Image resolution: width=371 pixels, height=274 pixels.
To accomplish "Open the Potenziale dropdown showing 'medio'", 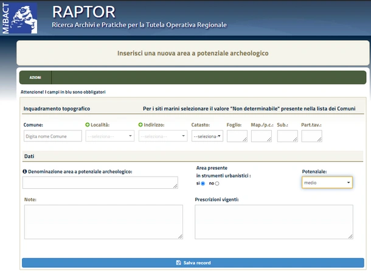I will pos(327,182).
